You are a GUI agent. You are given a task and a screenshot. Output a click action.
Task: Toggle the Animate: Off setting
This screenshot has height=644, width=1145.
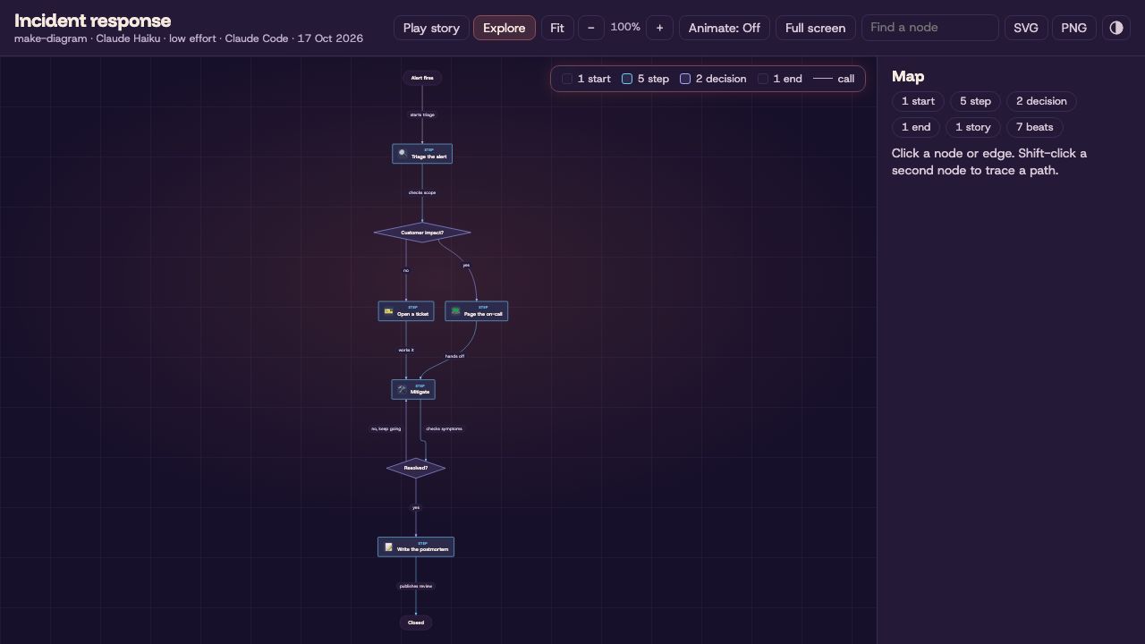(x=725, y=28)
